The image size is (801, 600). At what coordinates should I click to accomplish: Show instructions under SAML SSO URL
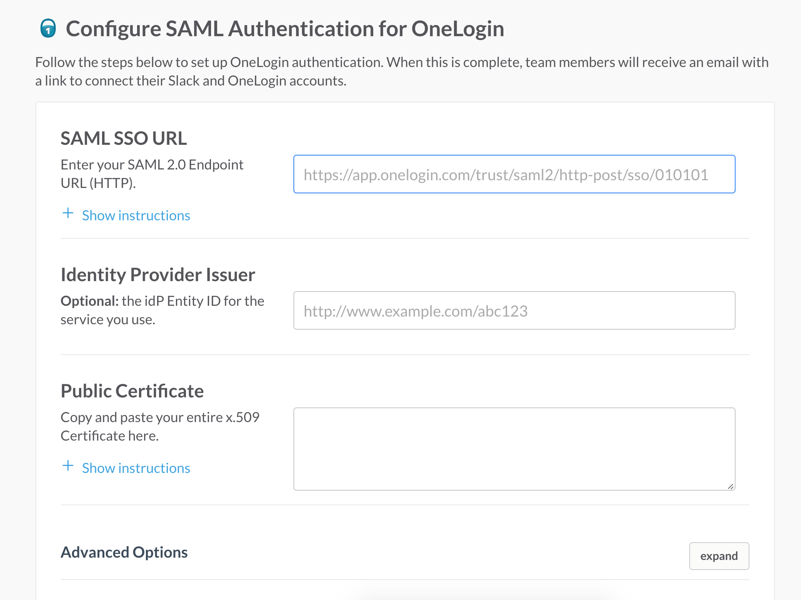coord(136,215)
